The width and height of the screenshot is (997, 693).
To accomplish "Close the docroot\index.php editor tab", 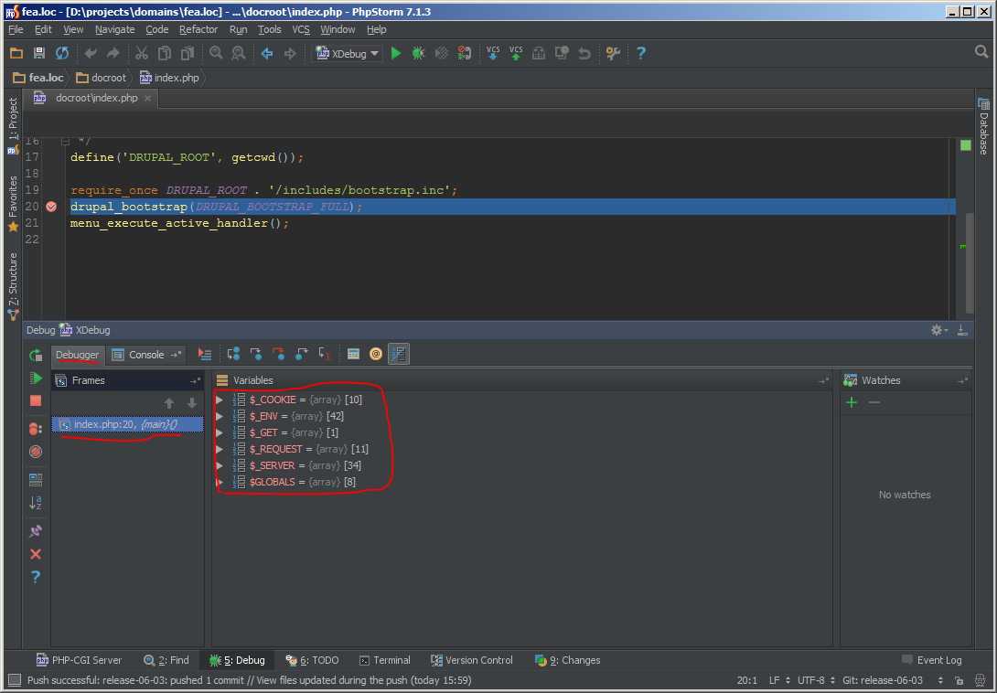I will point(147,98).
